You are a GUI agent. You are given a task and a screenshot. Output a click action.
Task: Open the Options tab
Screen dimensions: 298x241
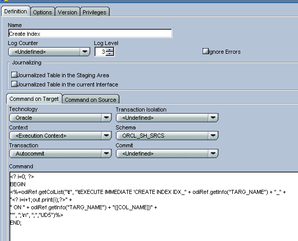[43, 12]
